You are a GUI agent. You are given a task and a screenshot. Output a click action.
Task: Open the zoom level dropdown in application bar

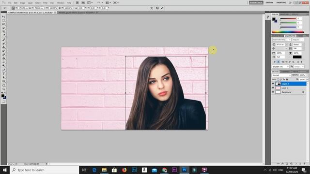coord(100,3)
